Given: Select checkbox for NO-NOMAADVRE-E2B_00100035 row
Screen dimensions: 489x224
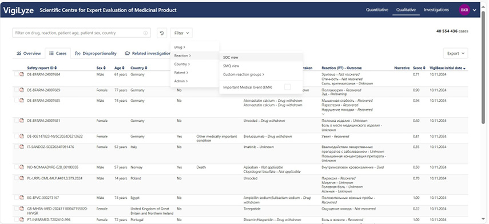Looking at the screenshot, I should tap(17, 167).
